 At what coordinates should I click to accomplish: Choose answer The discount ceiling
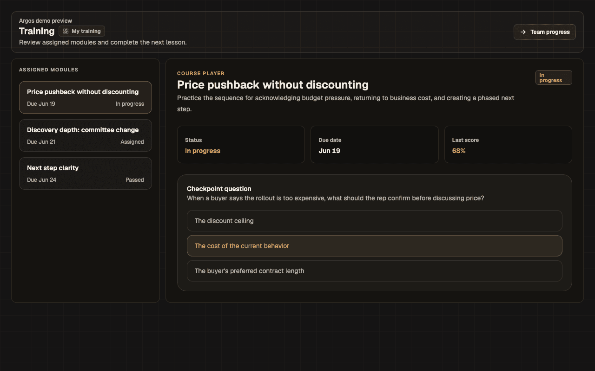[374, 221]
